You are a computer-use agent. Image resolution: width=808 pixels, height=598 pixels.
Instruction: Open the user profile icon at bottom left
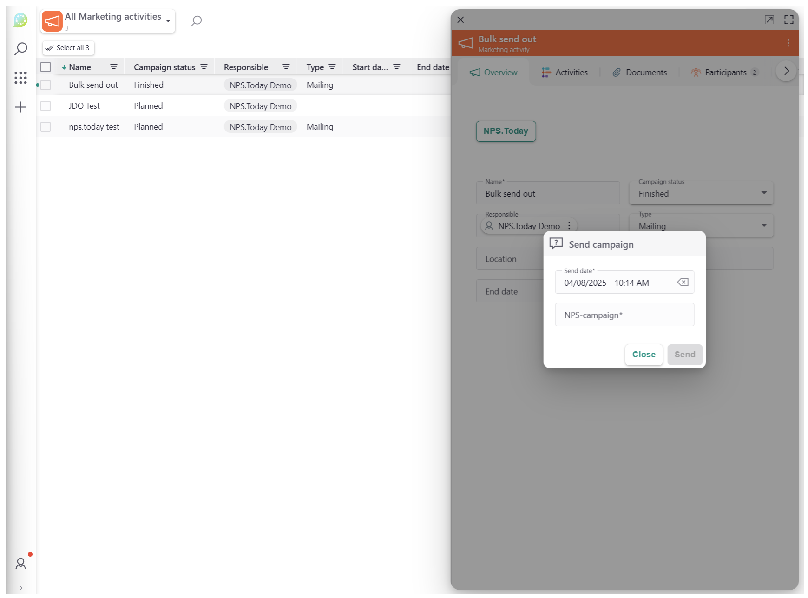point(20,564)
